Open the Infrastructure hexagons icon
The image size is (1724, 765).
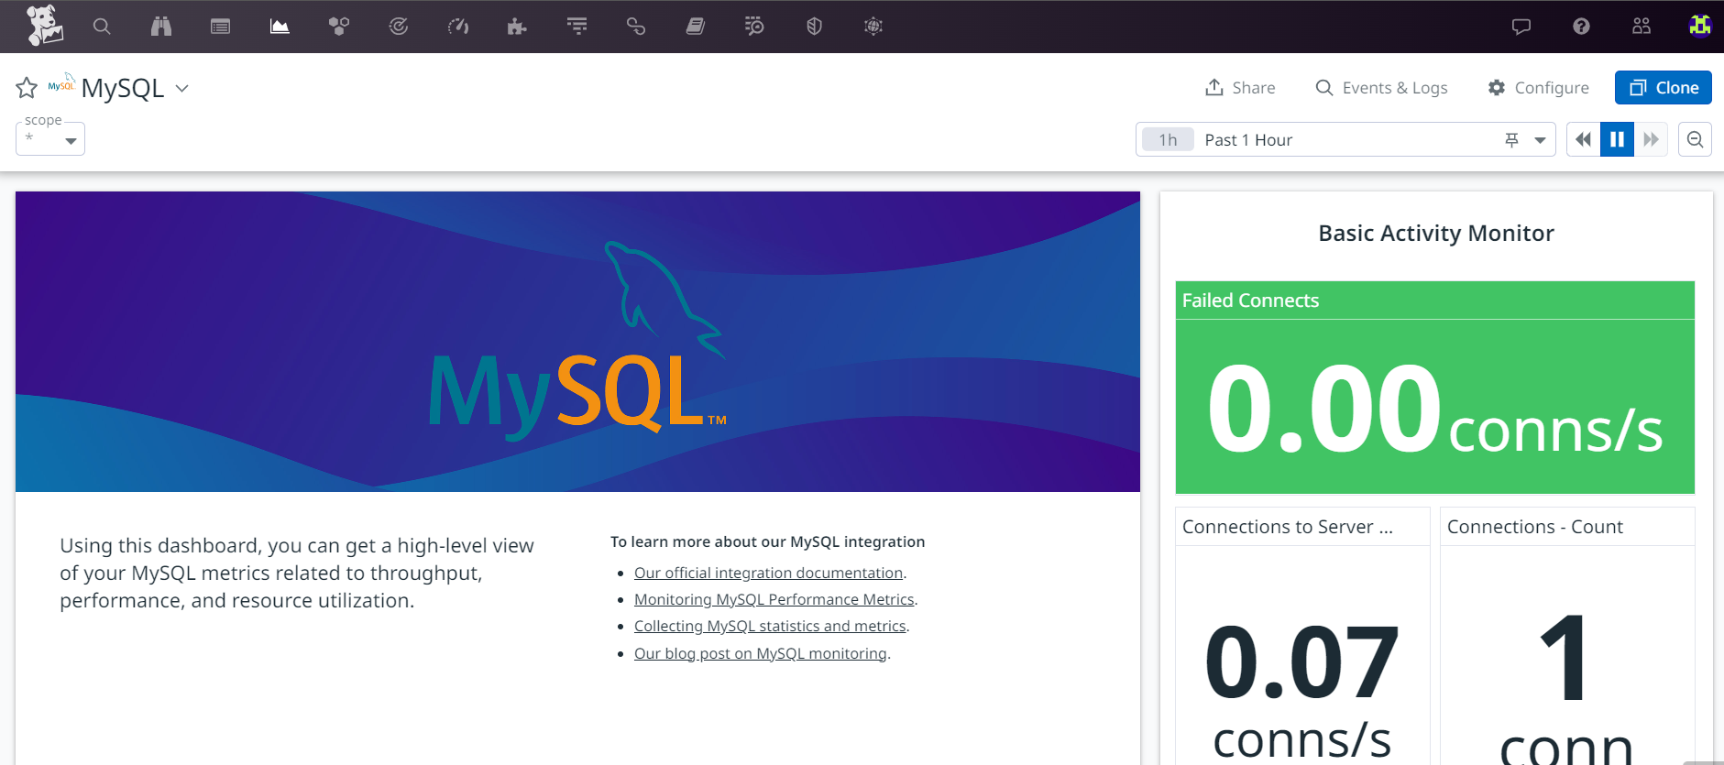[339, 27]
